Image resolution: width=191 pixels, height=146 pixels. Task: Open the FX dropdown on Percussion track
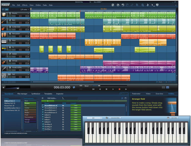click(x=27, y=36)
